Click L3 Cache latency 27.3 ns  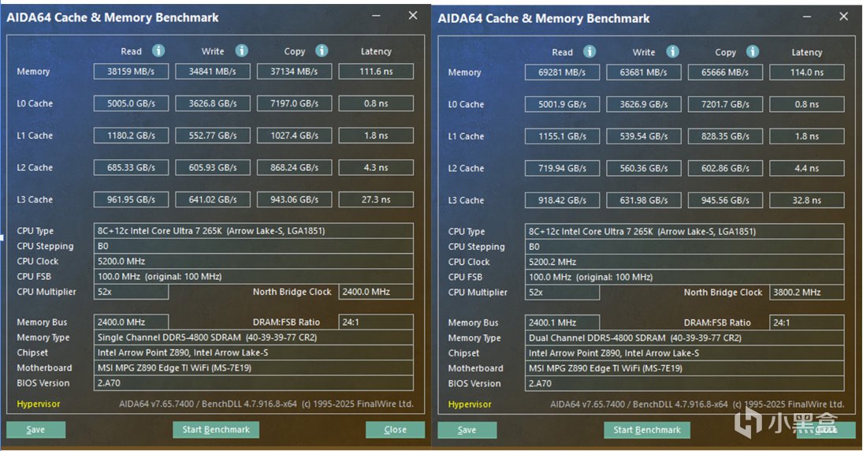pos(376,199)
